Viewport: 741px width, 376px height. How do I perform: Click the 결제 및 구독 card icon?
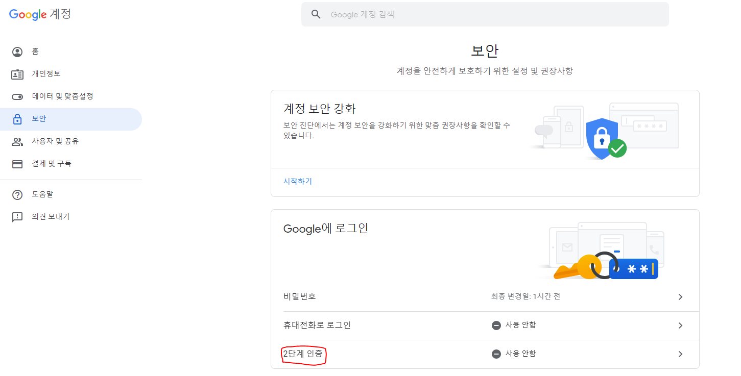17,164
